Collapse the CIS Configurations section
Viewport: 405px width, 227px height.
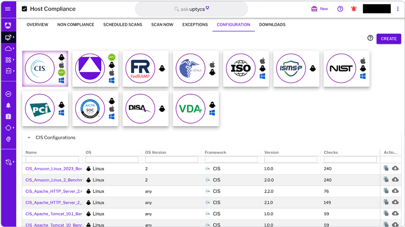[29, 138]
